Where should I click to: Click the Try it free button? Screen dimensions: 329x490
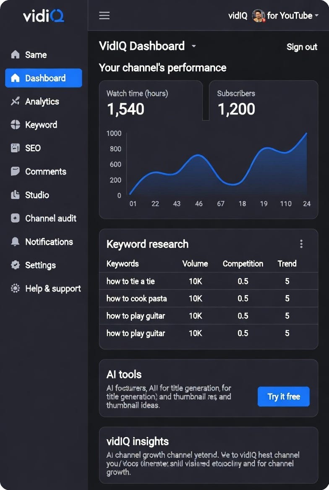284,396
